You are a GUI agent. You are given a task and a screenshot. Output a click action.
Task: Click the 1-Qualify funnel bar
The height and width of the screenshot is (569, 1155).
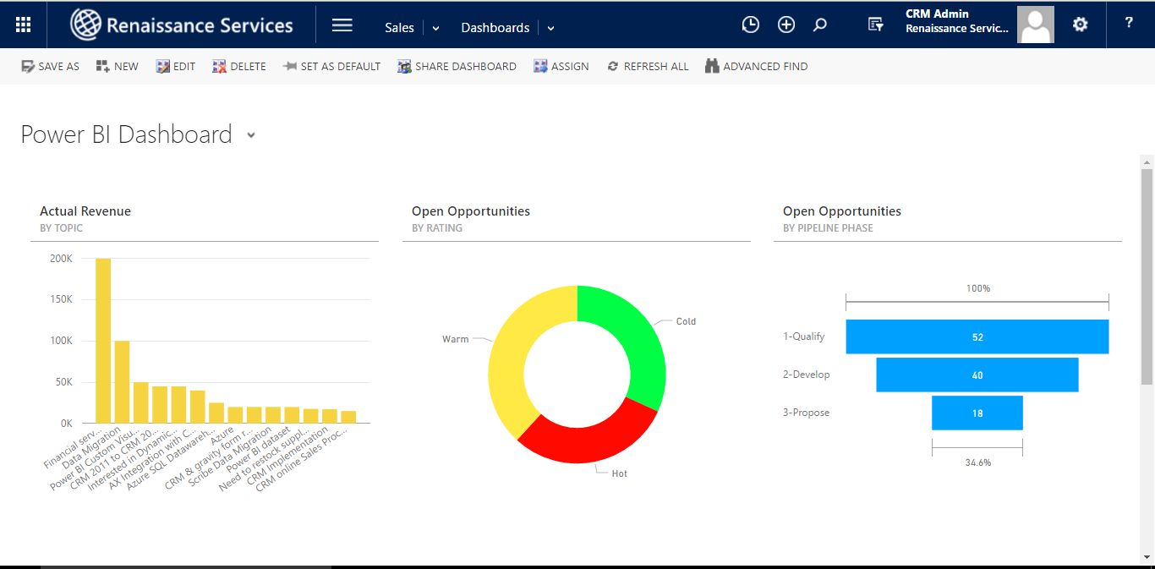tap(977, 336)
